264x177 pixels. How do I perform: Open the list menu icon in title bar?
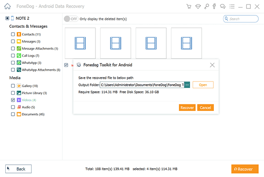(x=232, y=7)
